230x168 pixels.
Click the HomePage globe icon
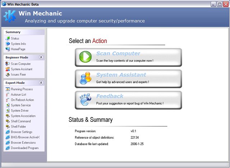pyautogui.click(x=8, y=49)
